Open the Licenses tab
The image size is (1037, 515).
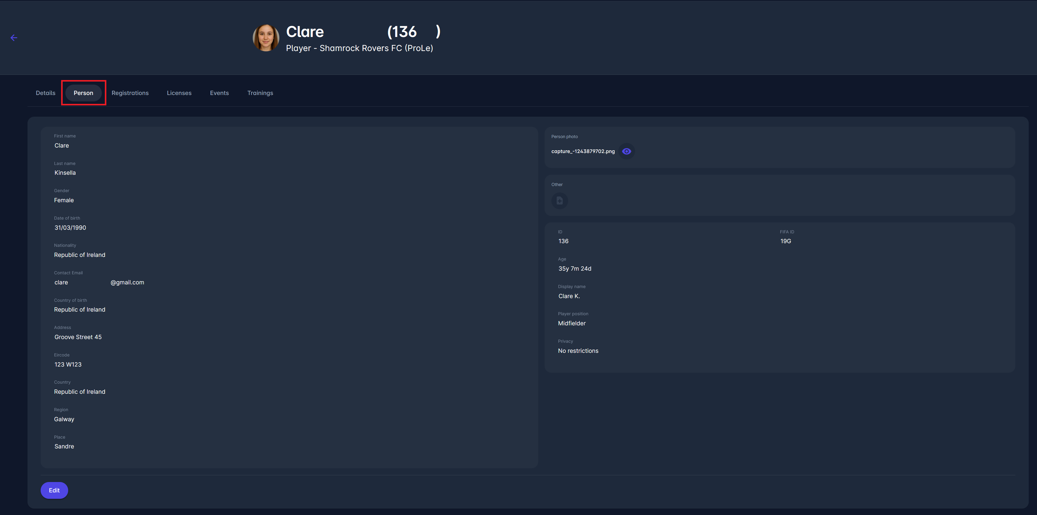pos(179,93)
